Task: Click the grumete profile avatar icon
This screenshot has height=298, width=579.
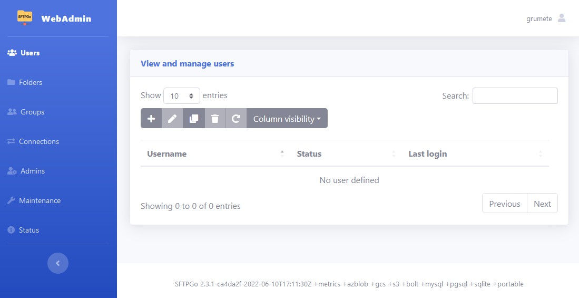Action: click(562, 18)
